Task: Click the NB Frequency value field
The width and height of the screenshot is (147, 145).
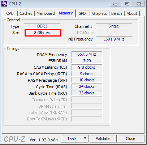Action: [x=114, y=39]
